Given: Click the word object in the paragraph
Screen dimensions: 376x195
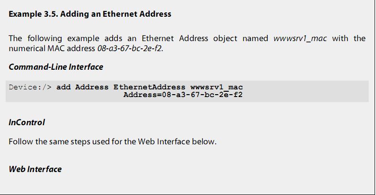Looking at the screenshot, I should (225, 38).
